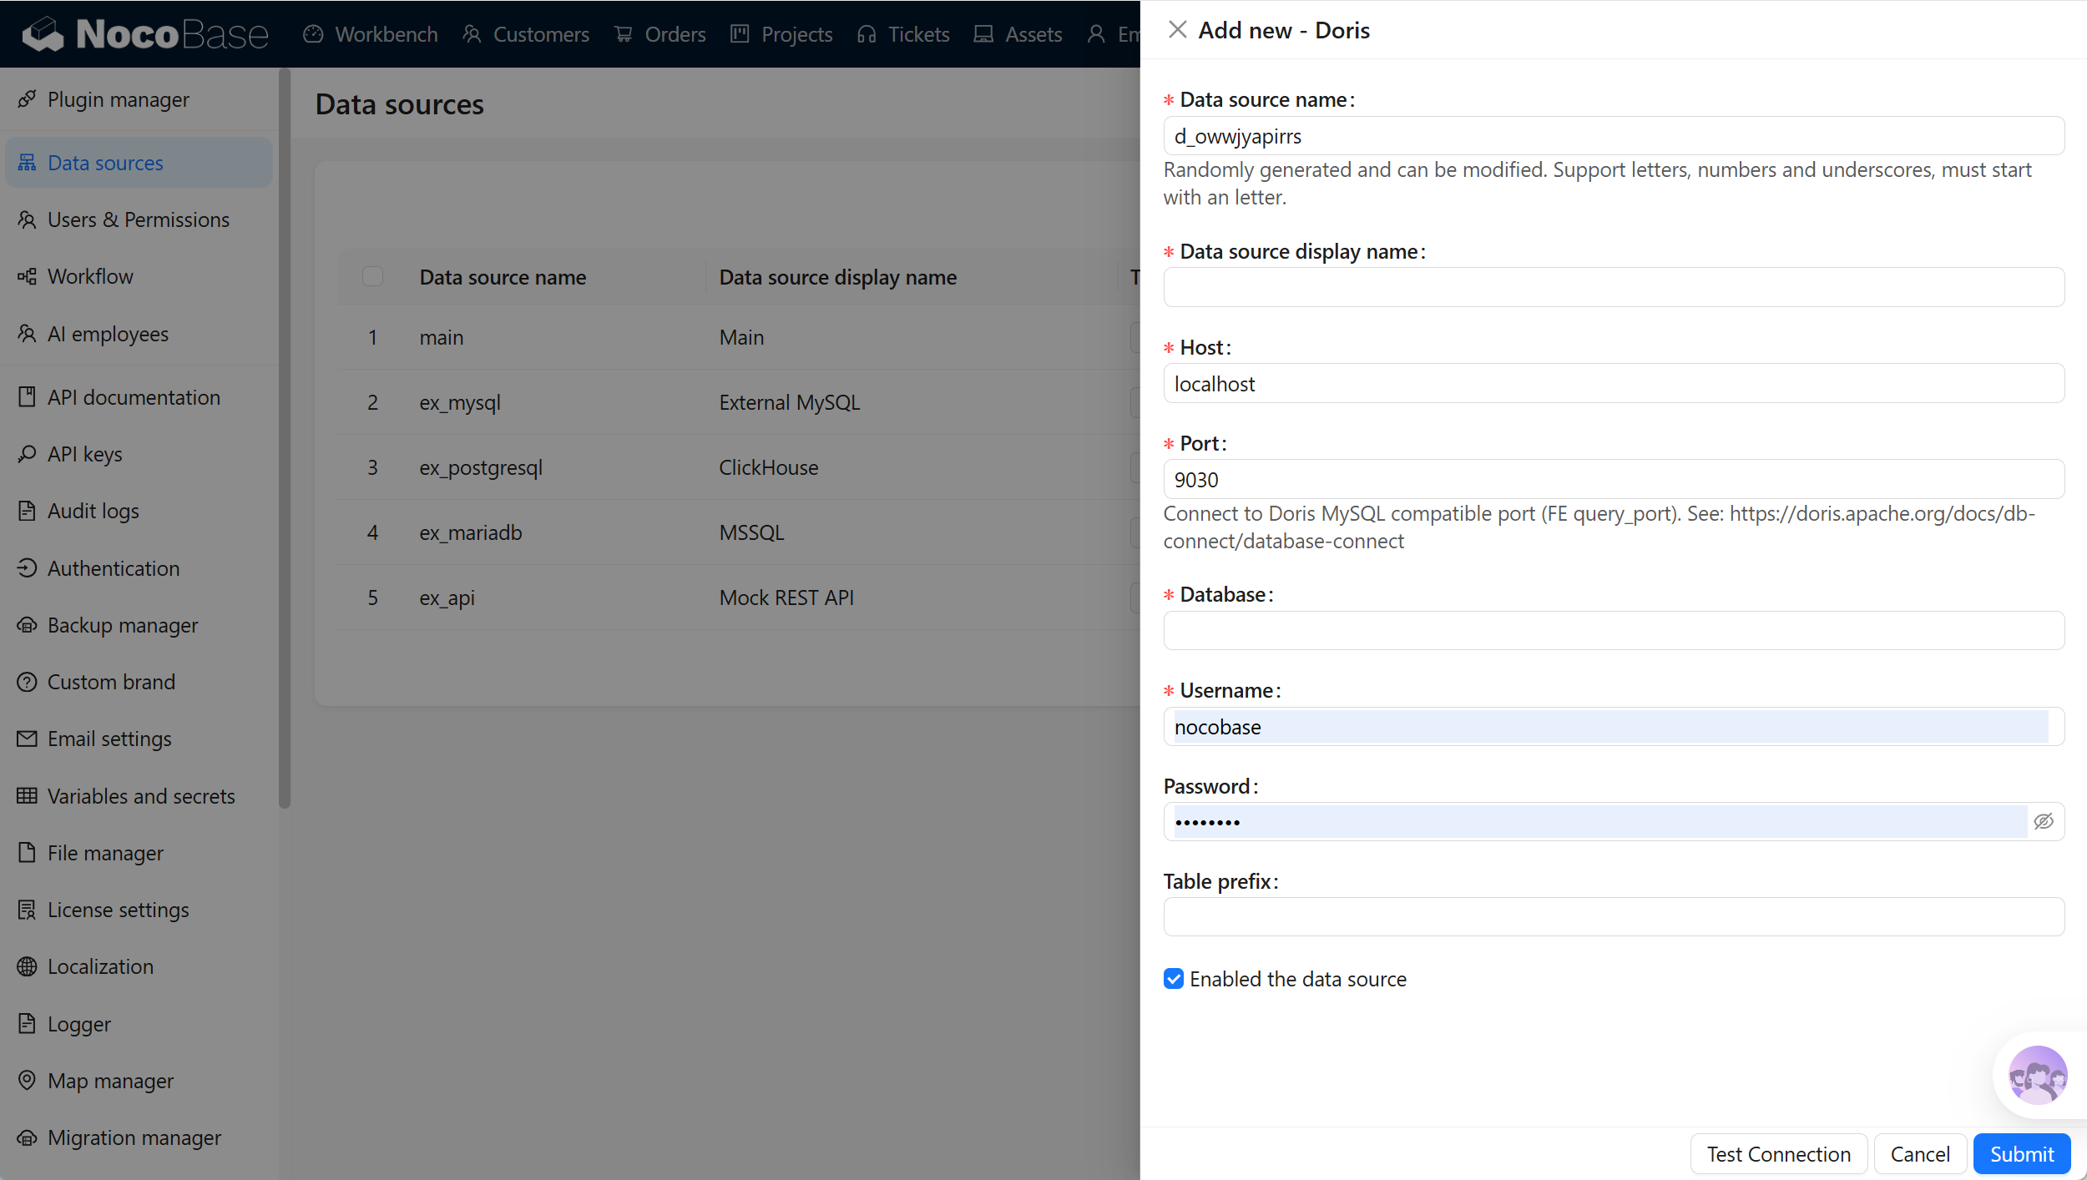Toggle password visibility eye icon

coord(2043,821)
